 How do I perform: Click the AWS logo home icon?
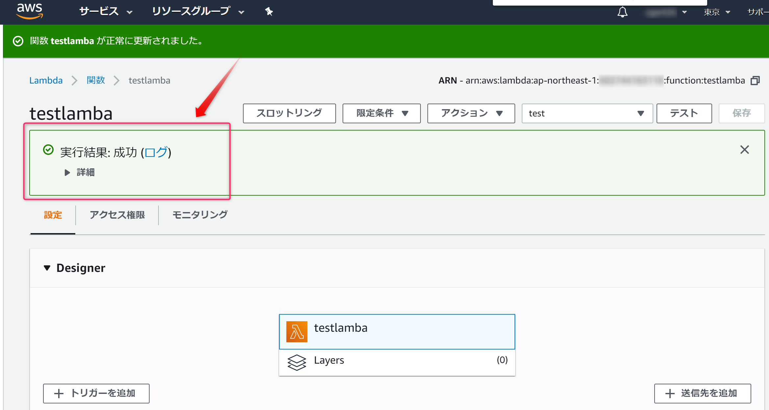pyautogui.click(x=30, y=11)
